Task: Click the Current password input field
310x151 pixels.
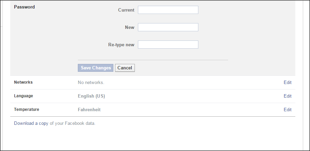Action: [x=168, y=10]
